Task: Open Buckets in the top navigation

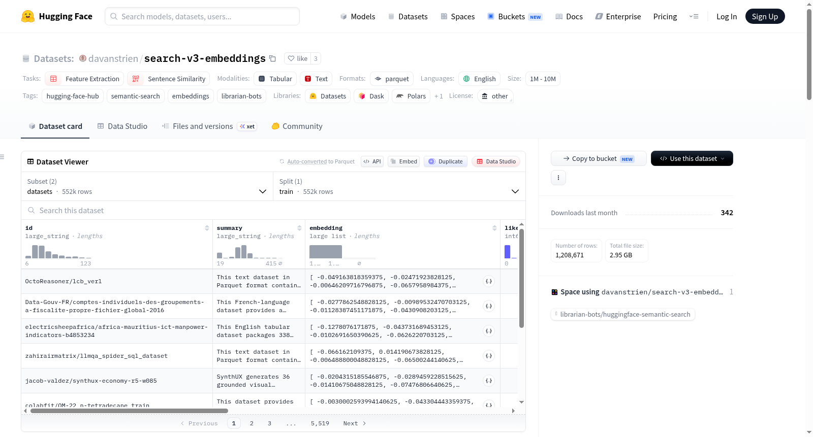Action: tap(515, 16)
